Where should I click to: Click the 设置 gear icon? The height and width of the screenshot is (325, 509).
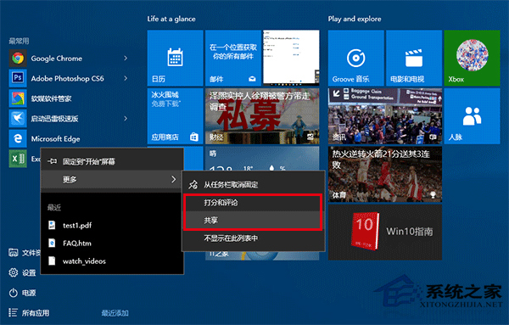click(14, 272)
